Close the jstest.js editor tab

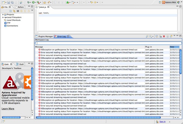48,7
